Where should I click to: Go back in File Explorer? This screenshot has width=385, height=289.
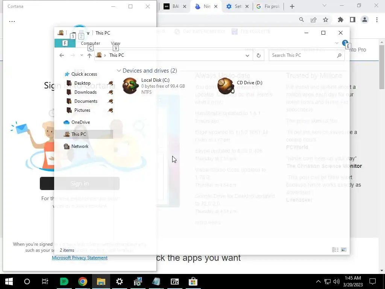coord(62,55)
